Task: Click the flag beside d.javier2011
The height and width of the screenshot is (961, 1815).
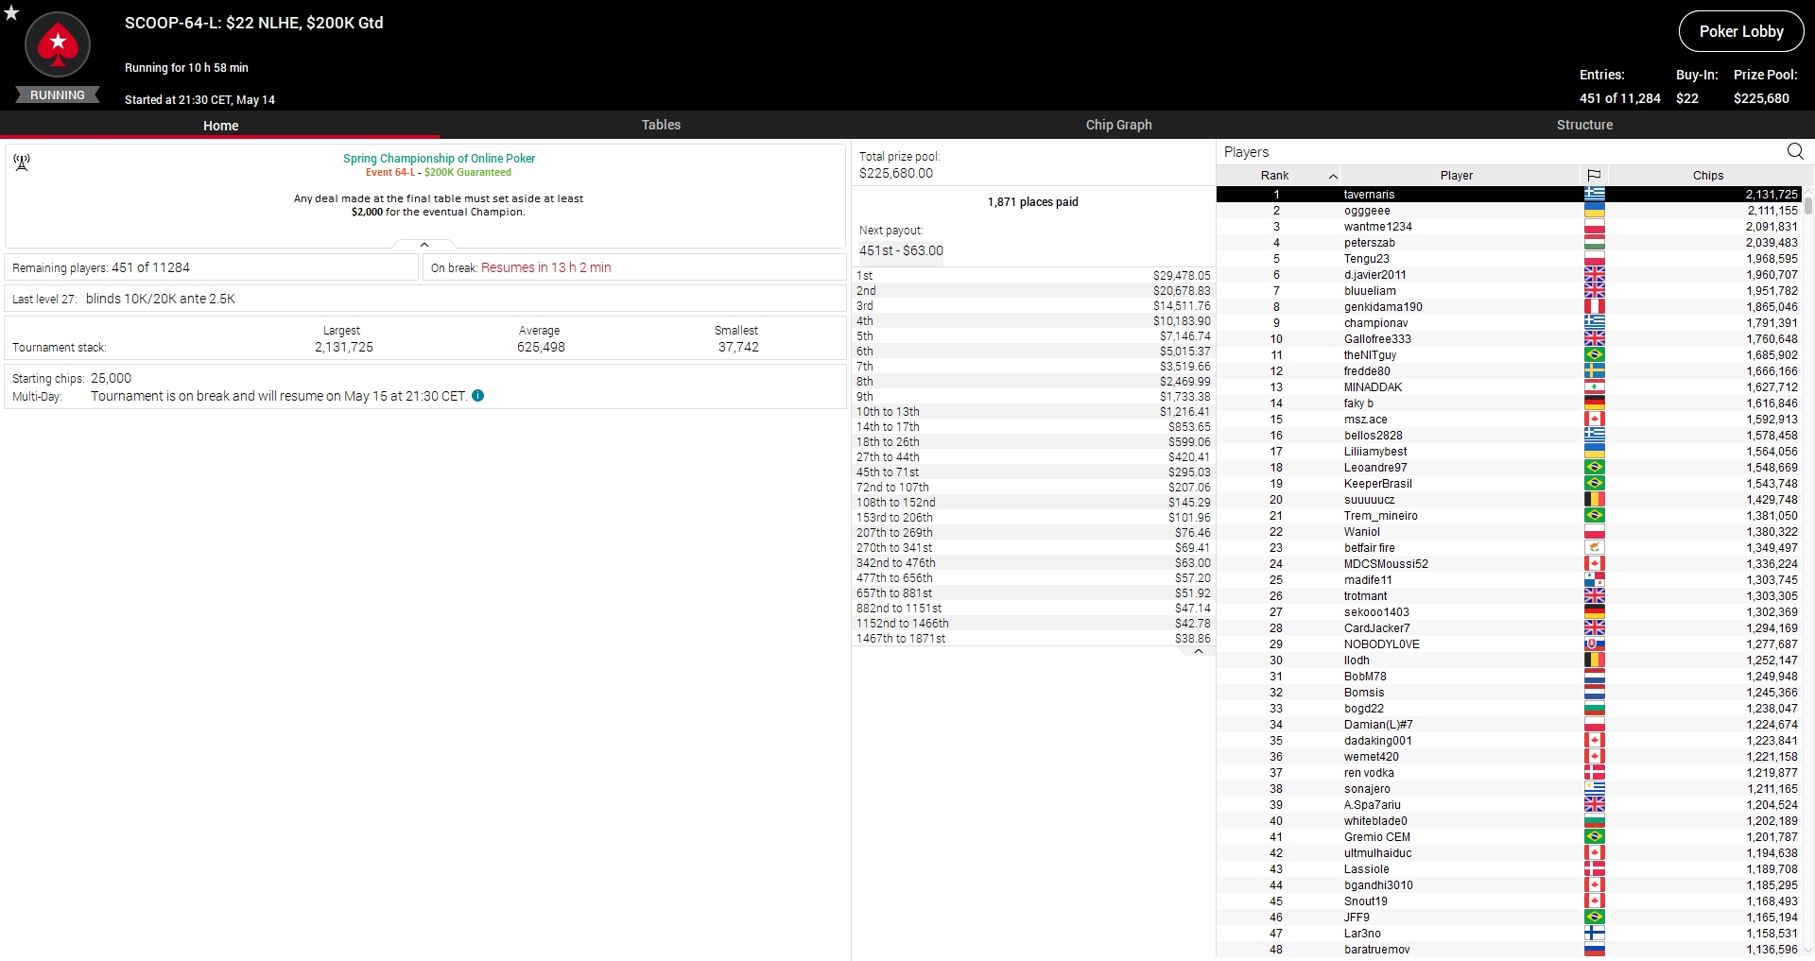Action: pyautogui.click(x=1595, y=274)
